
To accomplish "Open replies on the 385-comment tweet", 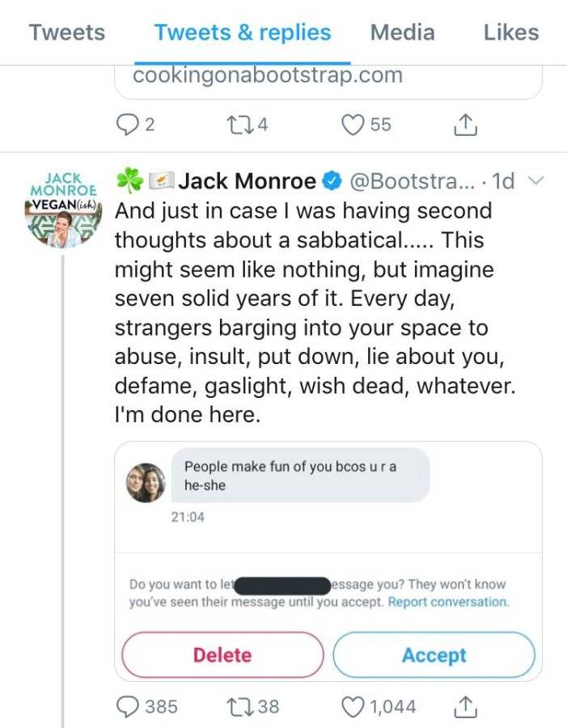I will [128, 707].
